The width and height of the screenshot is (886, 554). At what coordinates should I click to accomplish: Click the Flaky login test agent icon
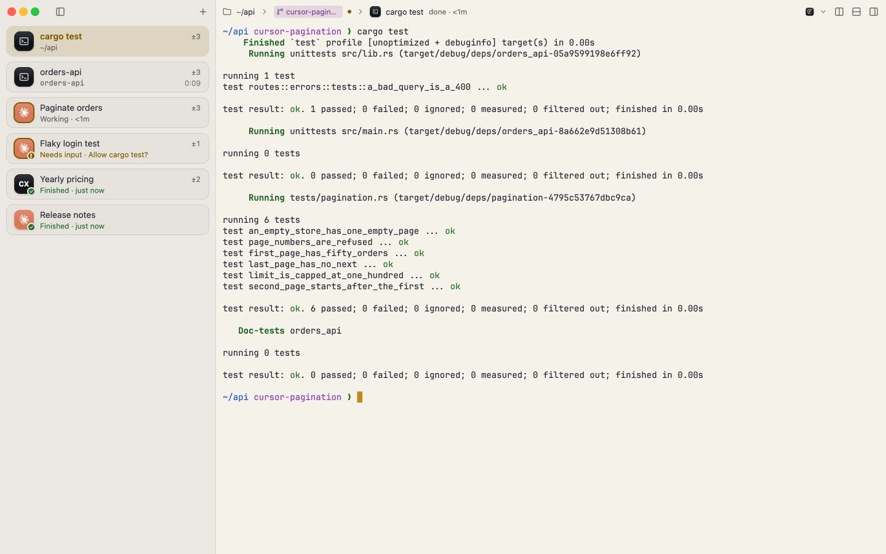[x=24, y=148]
